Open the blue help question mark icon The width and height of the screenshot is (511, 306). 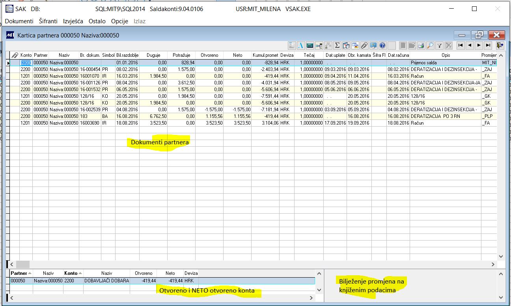click(382, 45)
